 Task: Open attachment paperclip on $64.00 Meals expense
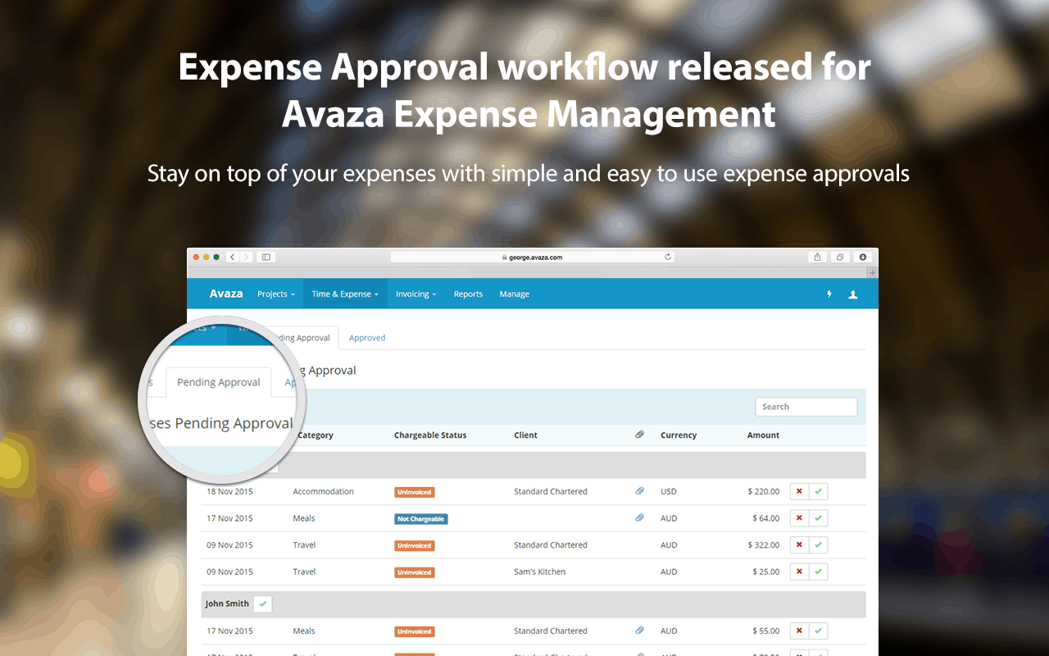(x=639, y=518)
